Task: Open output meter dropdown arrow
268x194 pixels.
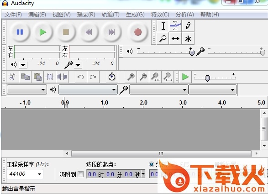Action: [23, 65]
